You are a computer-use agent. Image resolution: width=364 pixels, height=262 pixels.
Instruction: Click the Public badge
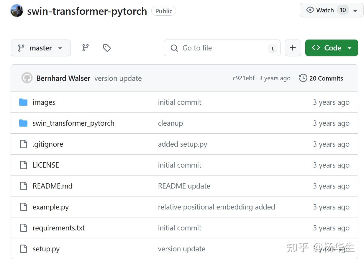163,11
